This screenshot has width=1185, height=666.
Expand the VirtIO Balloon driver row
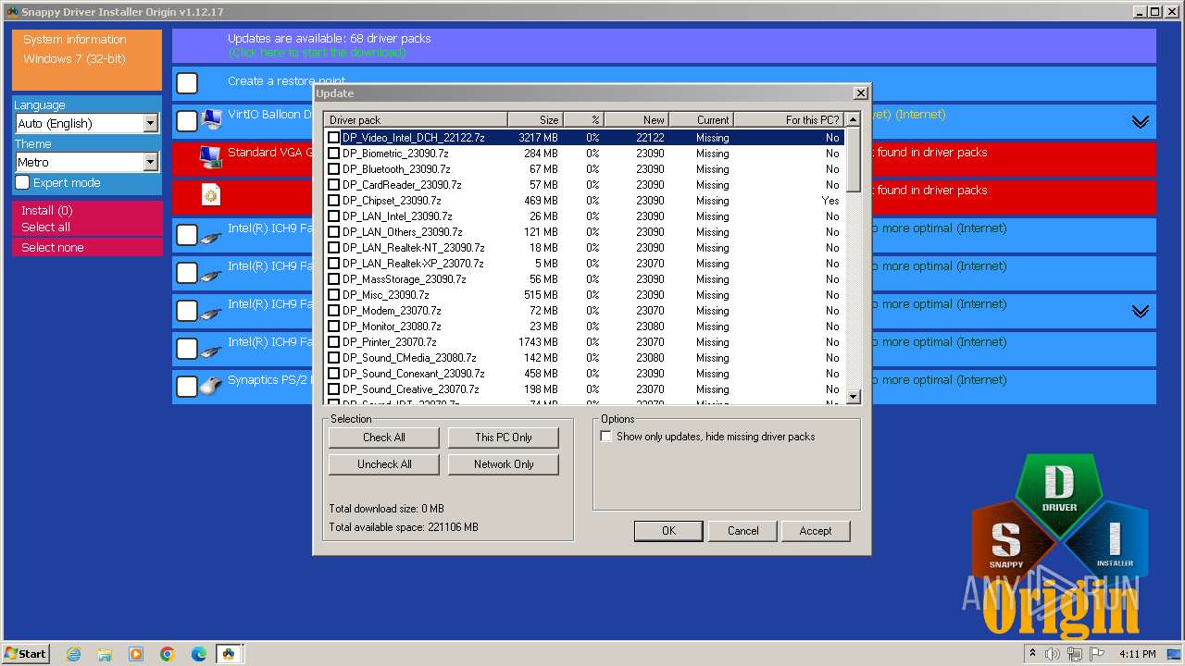point(1141,122)
